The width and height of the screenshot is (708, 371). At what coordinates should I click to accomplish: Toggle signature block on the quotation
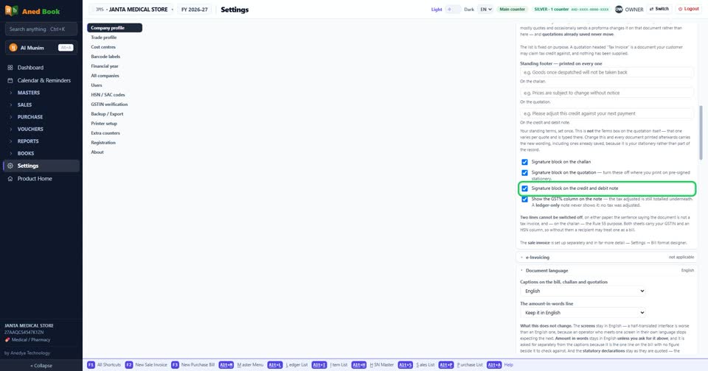coord(524,173)
